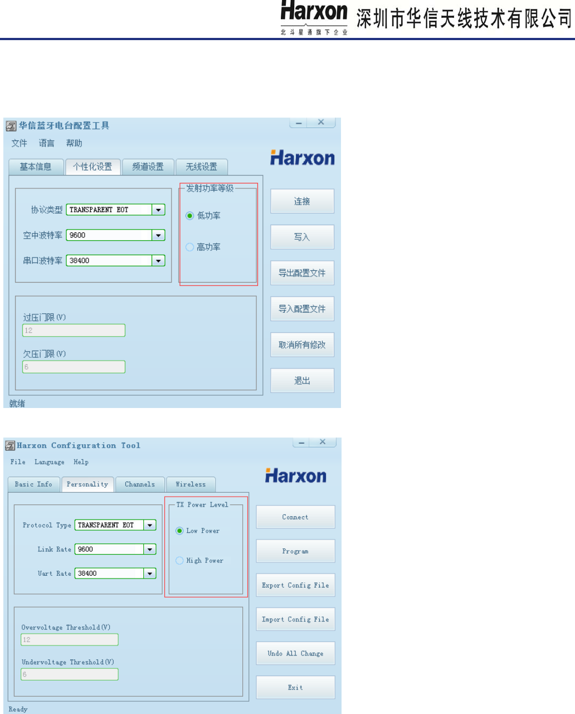Viewport: 575px width, 714px height.
Task: Minimize the Chinese configuration window
Action: click(x=299, y=123)
